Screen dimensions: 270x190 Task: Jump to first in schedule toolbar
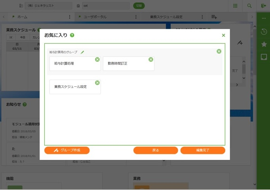point(11,37)
